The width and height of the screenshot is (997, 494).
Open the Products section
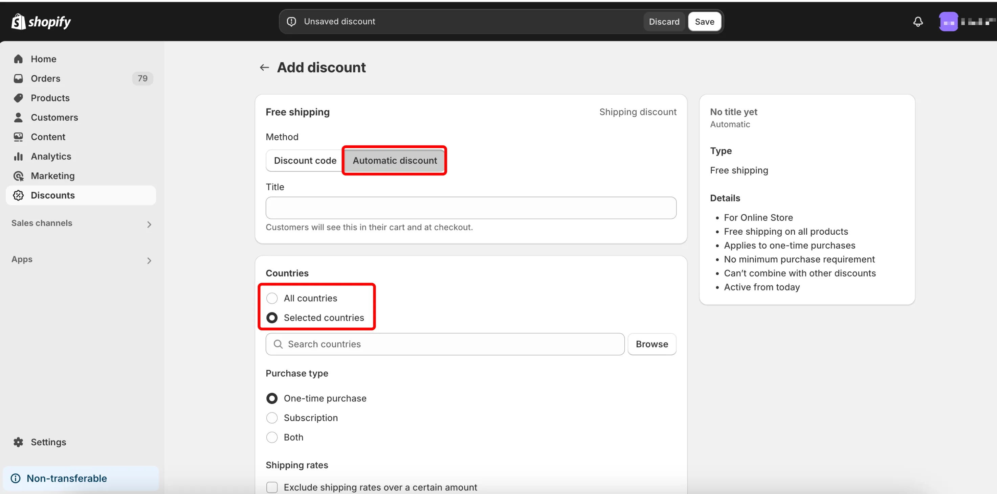tap(81, 98)
